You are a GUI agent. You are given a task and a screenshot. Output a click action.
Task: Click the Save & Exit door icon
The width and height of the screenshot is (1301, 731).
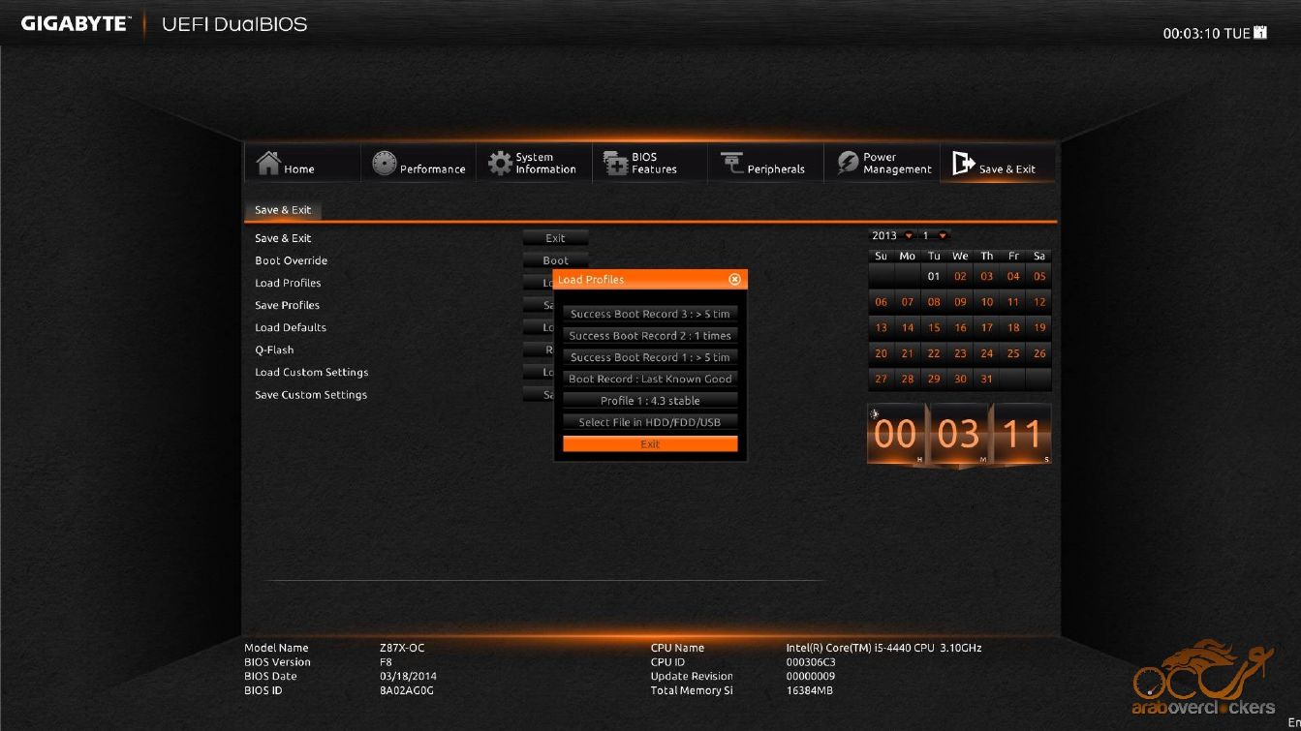(963, 164)
